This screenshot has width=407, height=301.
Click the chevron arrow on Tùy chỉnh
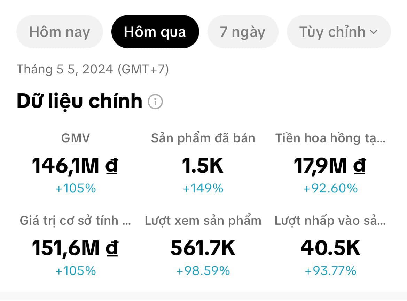[x=373, y=32]
